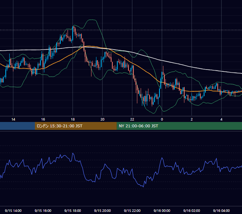Select the NY 21:00-06:00 JST session bar
242x214 pixels.
click(179, 126)
